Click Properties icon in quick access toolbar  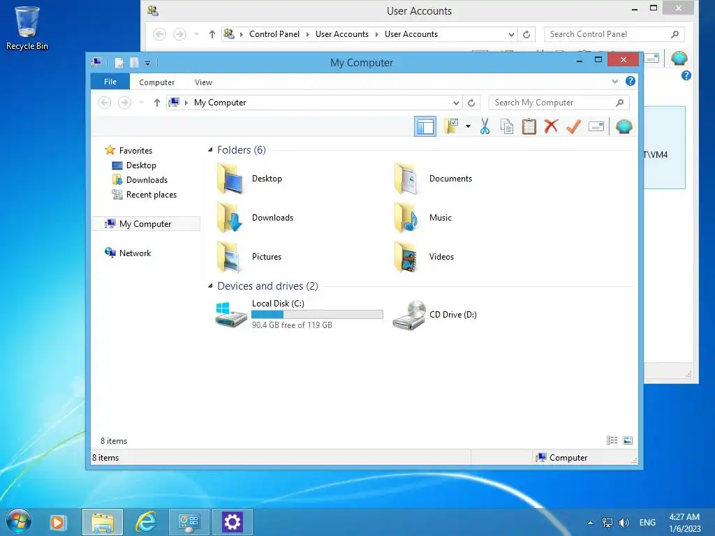[119, 62]
